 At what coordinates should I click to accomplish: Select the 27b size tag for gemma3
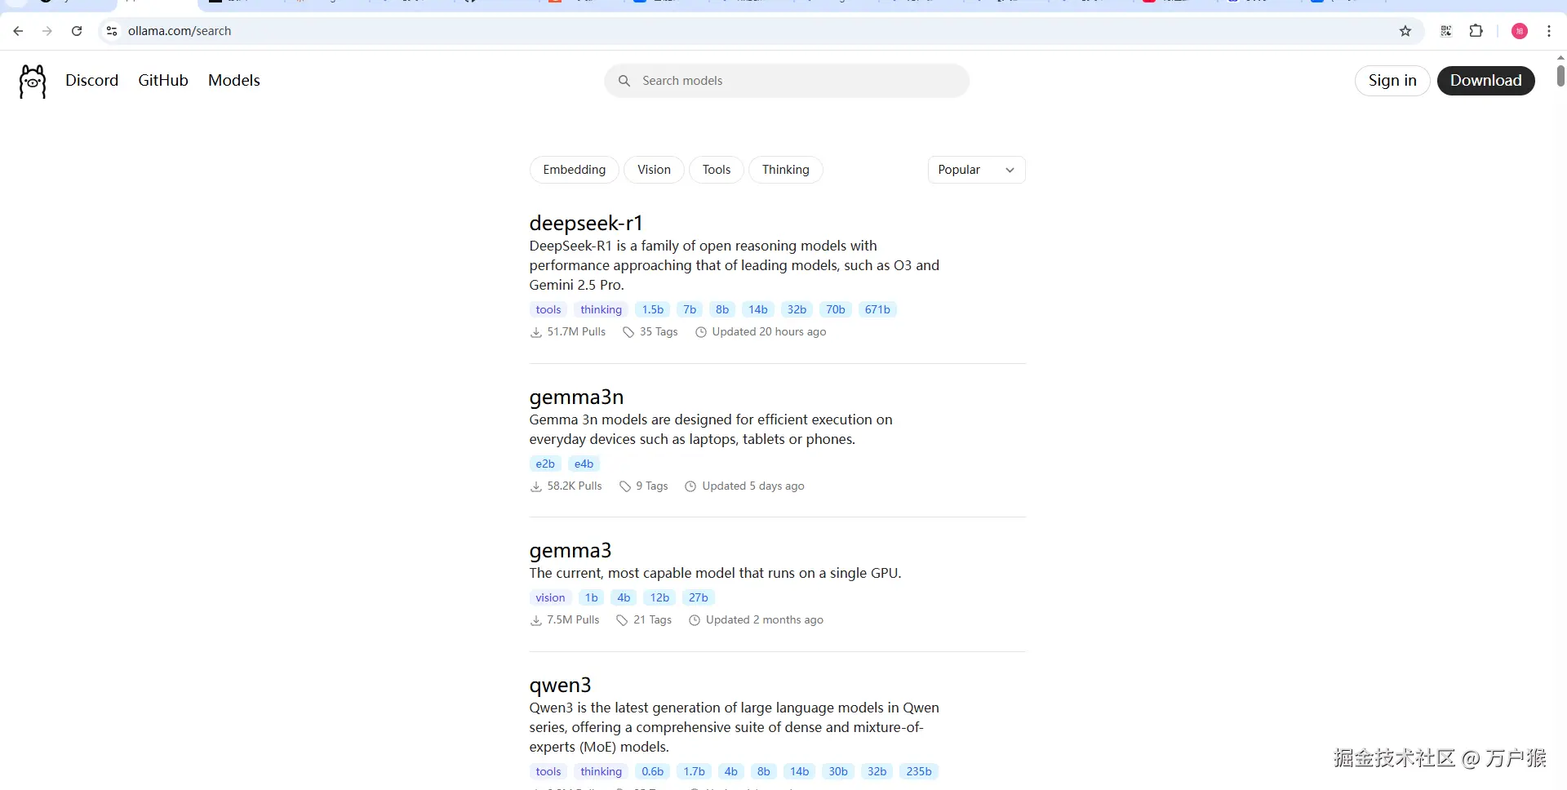(x=699, y=598)
